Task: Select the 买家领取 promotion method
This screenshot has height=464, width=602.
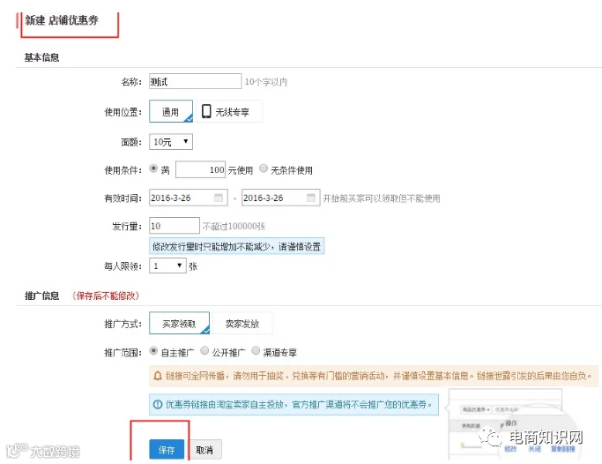Action: point(179,323)
